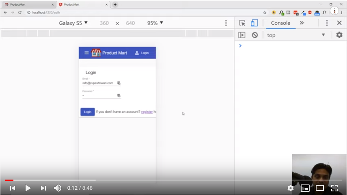Expand the Galaxy S5 device dropdown
Image resolution: width=347 pixels, height=195 pixels.
point(73,23)
